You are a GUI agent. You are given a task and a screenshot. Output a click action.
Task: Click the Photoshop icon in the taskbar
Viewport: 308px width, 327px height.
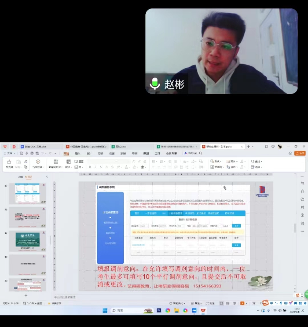(159, 310)
